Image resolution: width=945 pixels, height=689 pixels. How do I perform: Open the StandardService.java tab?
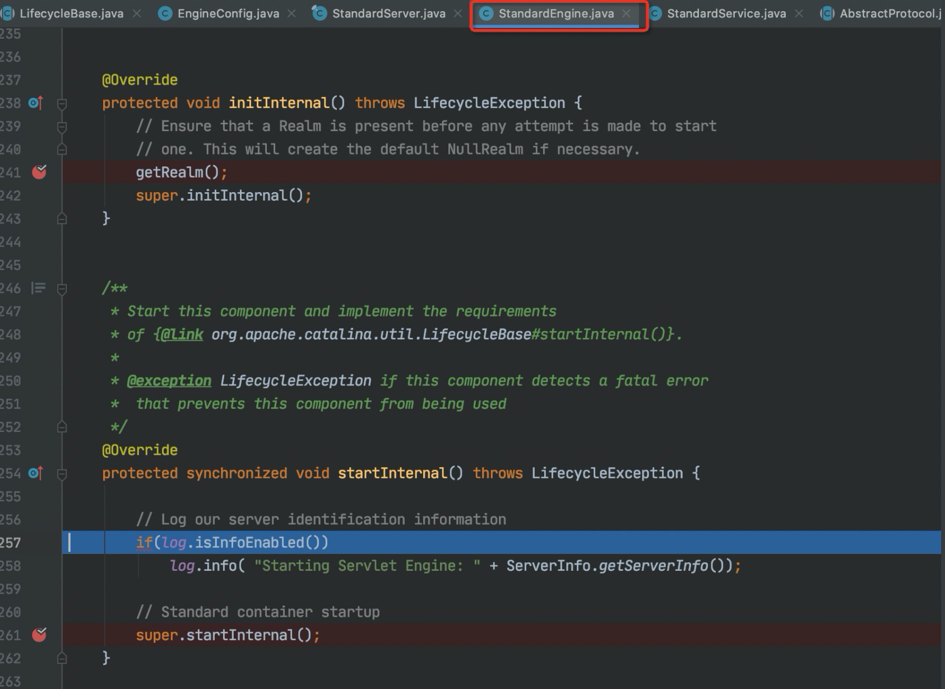tap(726, 13)
